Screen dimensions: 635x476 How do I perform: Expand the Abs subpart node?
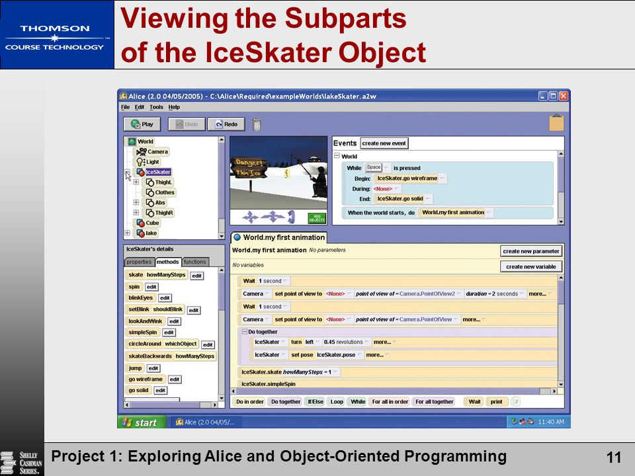[136, 202]
